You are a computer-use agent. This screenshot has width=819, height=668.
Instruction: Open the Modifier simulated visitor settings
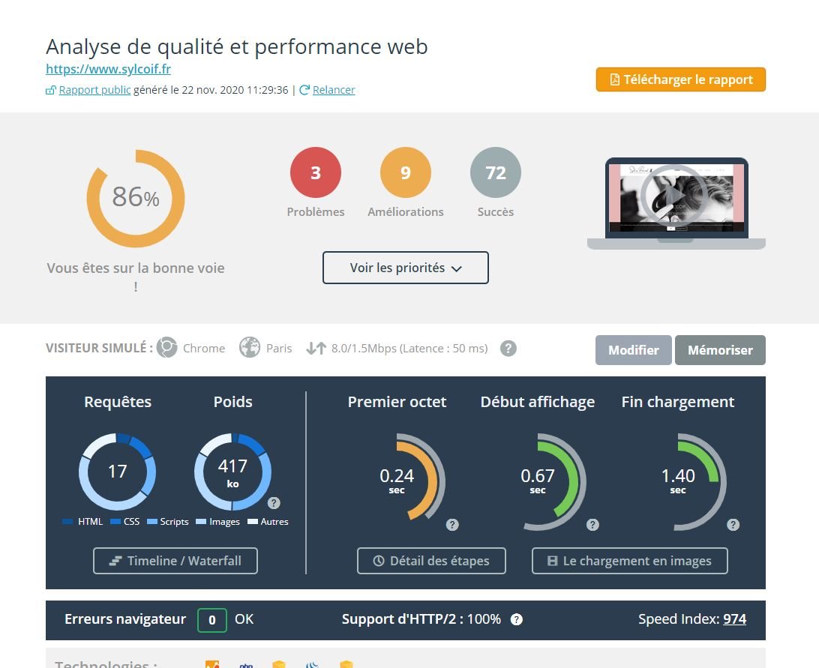point(633,350)
